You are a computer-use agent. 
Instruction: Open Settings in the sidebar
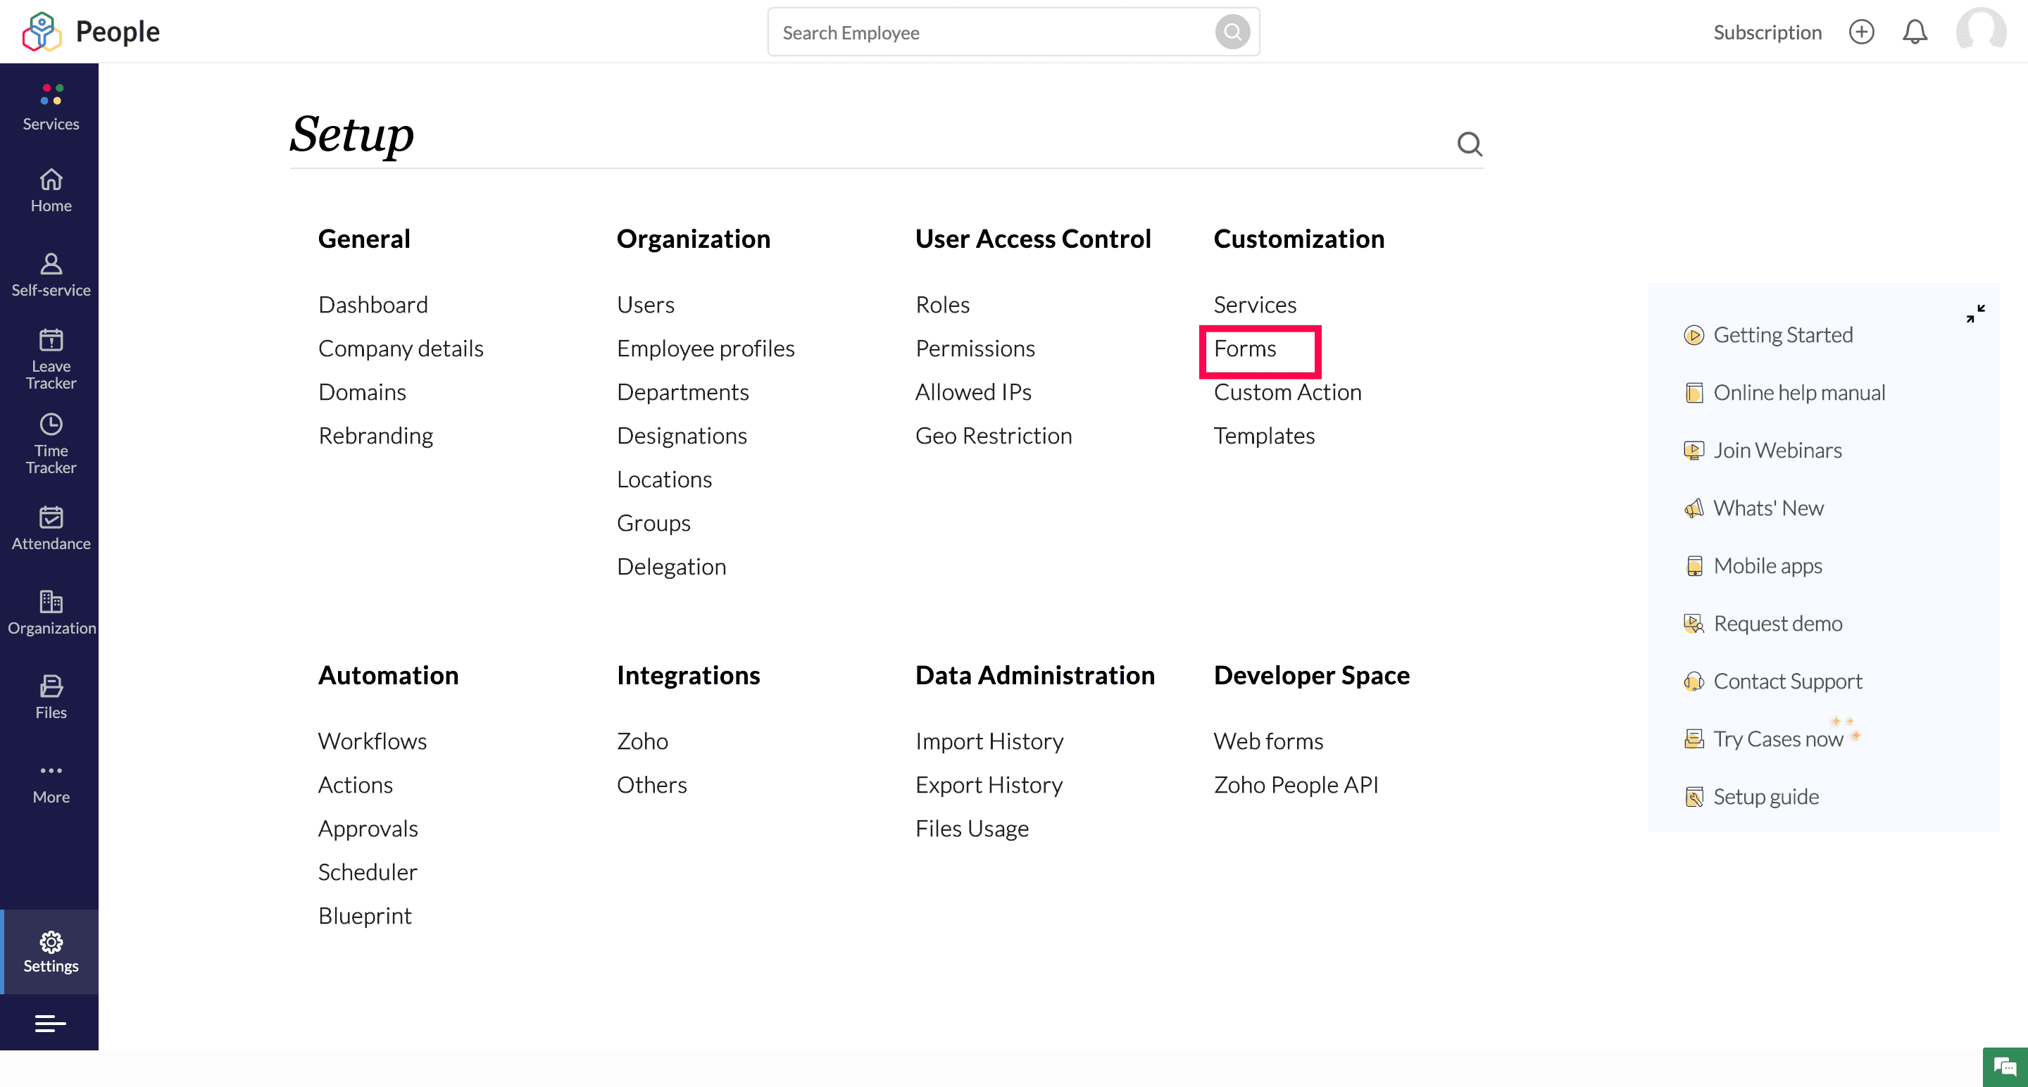(x=51, y=952)
